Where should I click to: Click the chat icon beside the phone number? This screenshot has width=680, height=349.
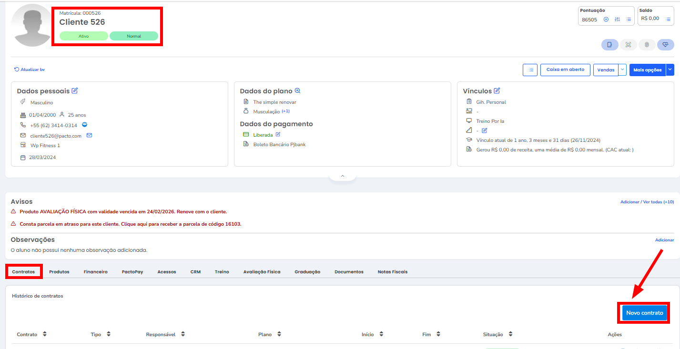84,125
